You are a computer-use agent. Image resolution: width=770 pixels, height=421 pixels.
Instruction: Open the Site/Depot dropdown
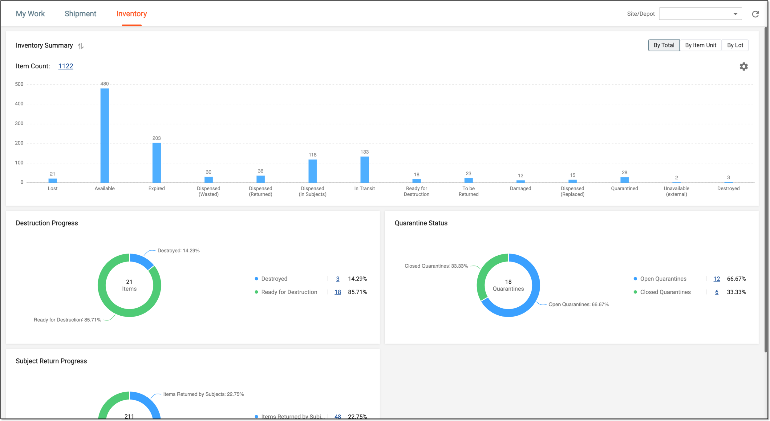[x=700, y=14]
